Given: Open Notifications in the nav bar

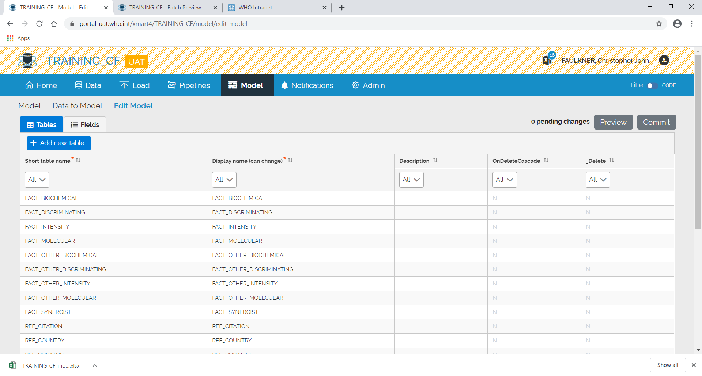Looking at the screenshot, I should [x=307, y=85].
